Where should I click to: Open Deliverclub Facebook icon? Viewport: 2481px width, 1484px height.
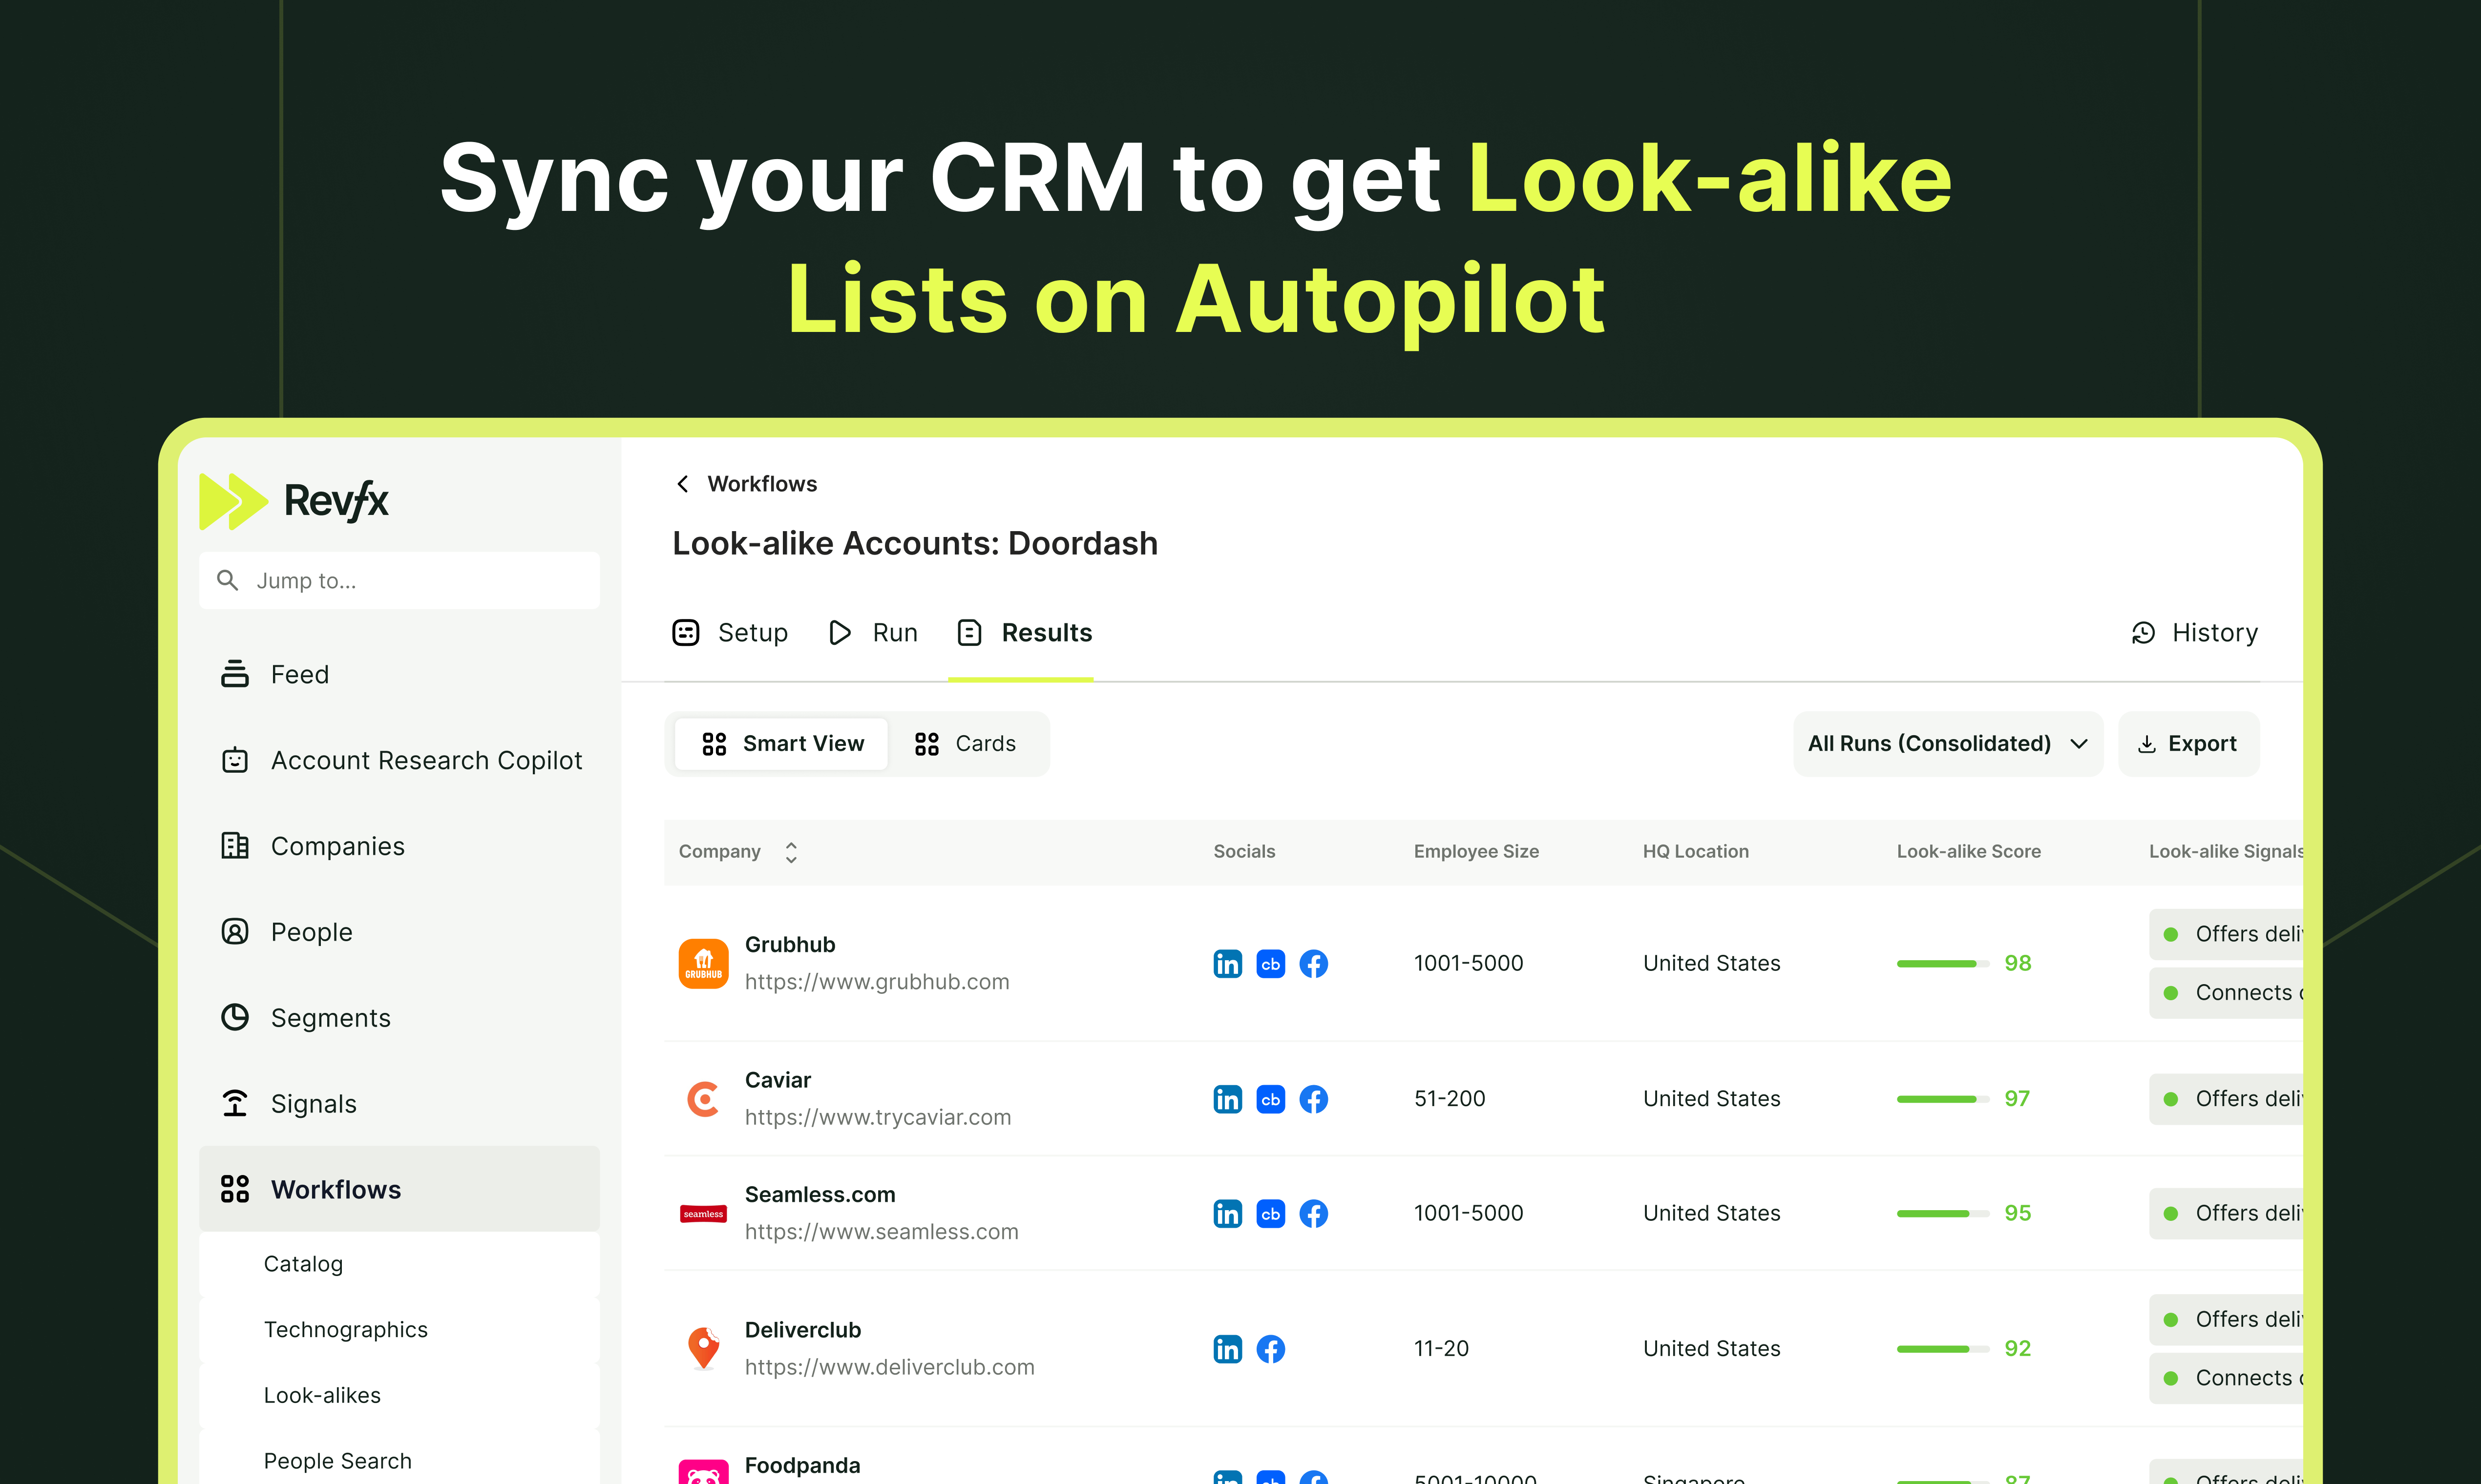(x=1270, y=1349)
